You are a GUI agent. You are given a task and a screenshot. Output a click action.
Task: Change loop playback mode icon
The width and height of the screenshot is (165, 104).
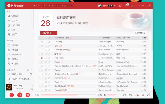125,95
